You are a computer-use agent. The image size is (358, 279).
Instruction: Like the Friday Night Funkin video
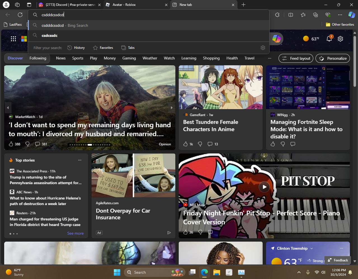[x=185, y=232]
